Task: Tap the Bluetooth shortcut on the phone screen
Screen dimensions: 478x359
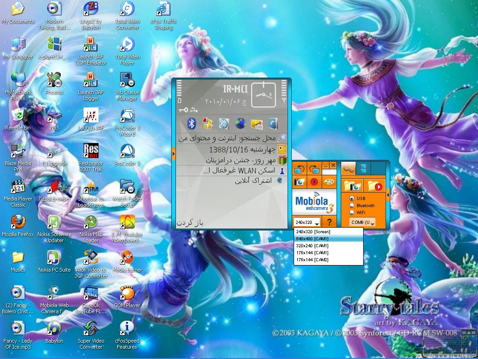Action: tap(191, 123)
